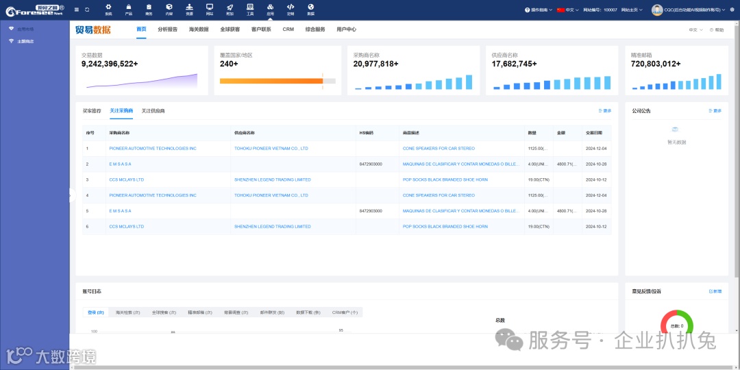
Task: Click the 附加 rocket icon
Action: (230, 10)
